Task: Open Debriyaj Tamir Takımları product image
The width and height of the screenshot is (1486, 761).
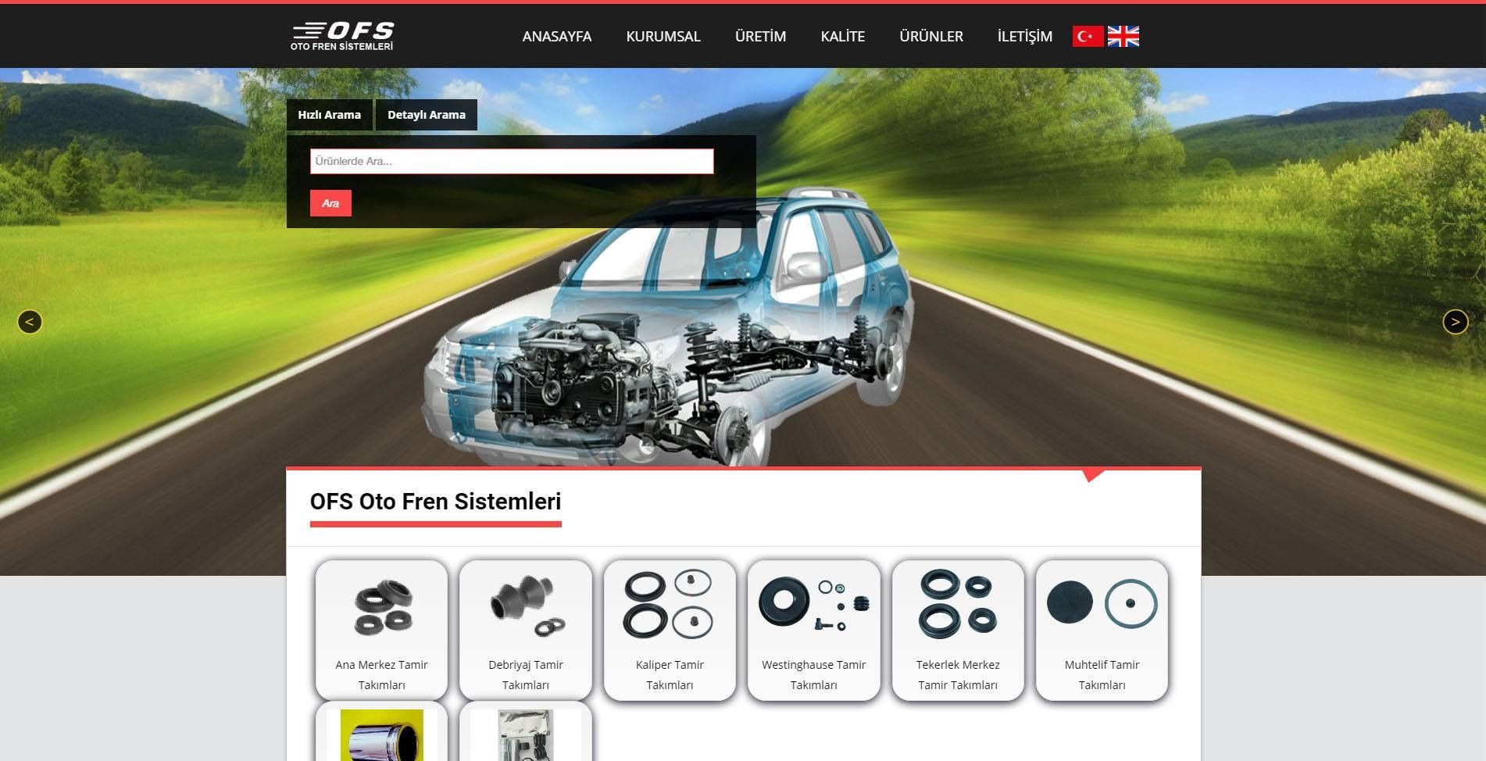Action: (526, 606)
